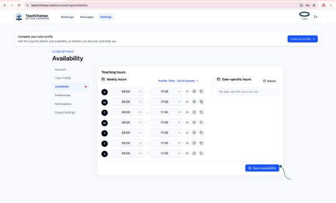Click the Save availability button
The image size is (336, 203).
[x=262, y=168]
